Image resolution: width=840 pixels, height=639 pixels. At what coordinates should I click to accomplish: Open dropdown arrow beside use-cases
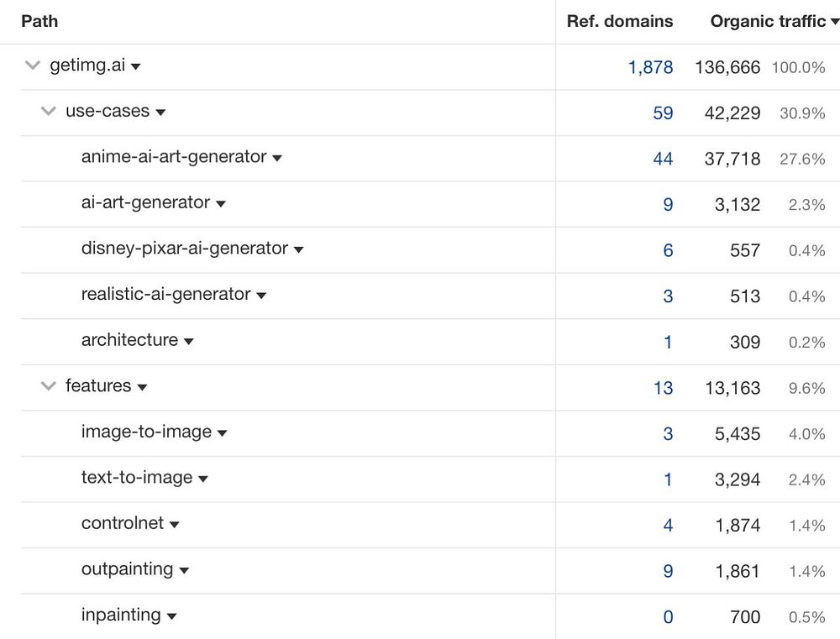(160, 112)
